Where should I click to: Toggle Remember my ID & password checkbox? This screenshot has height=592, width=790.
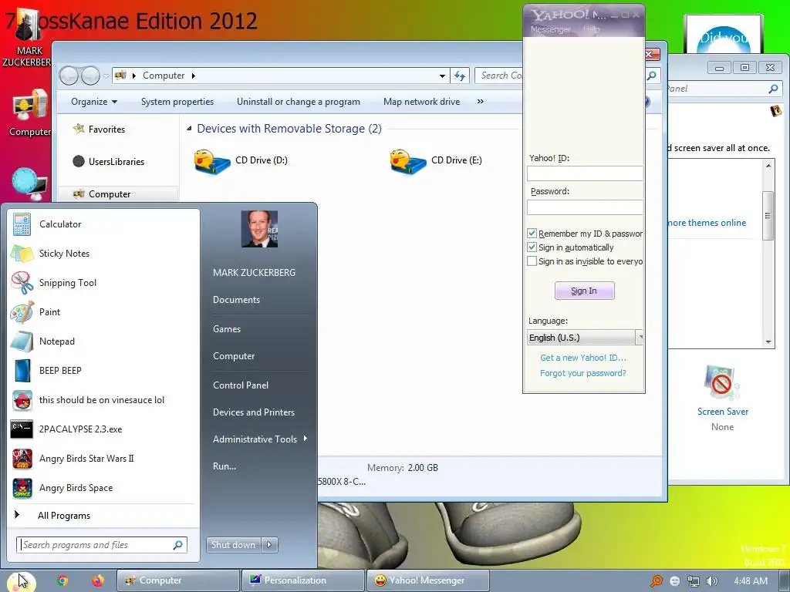pos(532,233)
